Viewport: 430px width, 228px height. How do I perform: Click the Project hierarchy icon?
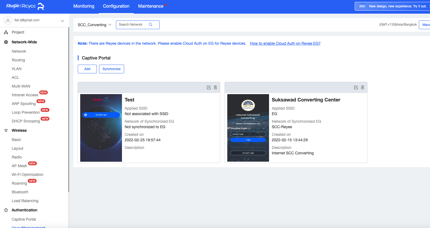pos(6,32)
